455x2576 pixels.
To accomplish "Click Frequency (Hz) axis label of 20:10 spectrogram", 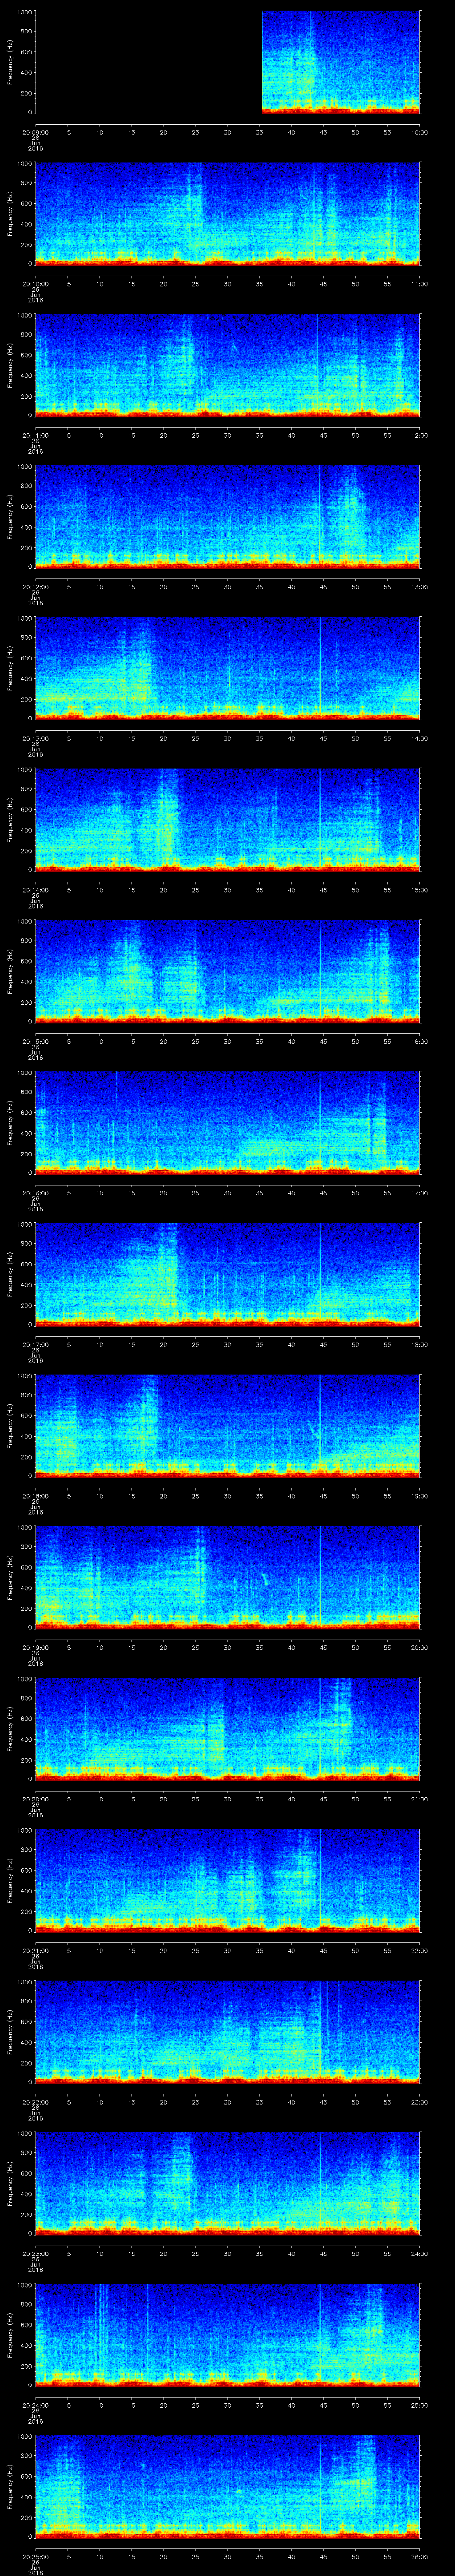I will (9, 213).
